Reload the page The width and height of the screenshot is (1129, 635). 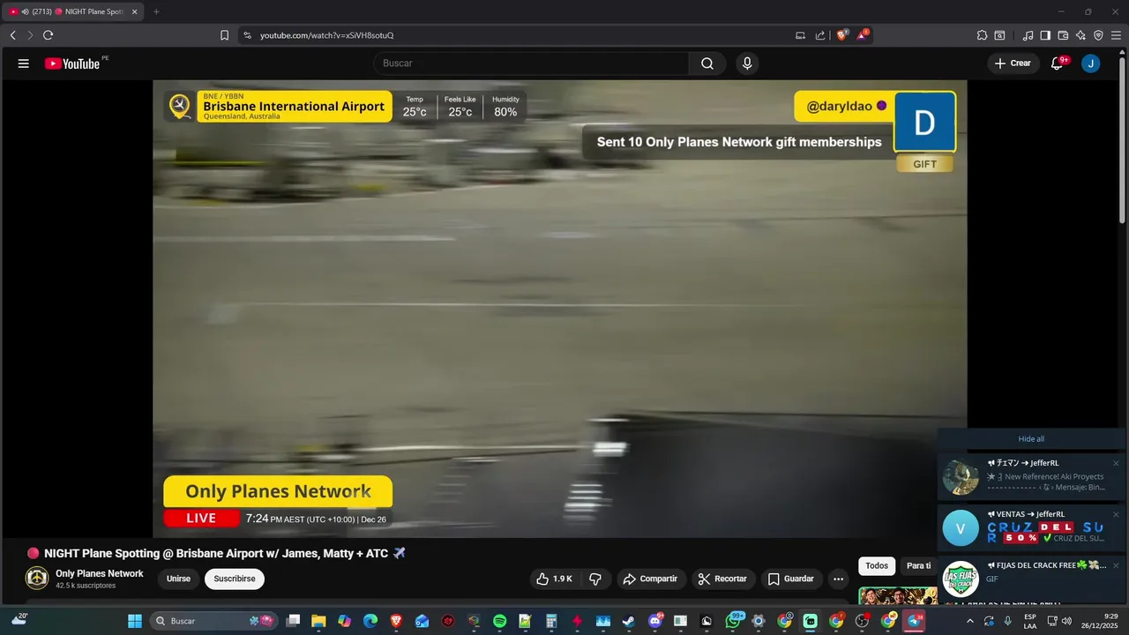click(48, 35)
